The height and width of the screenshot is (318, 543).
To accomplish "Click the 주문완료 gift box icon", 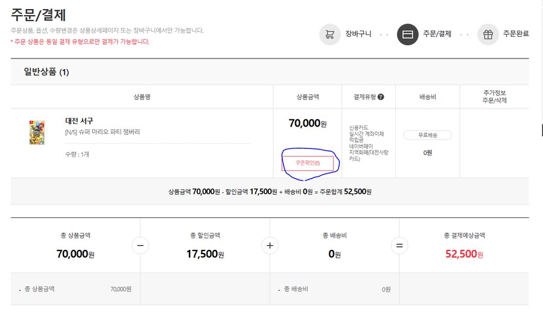I will click(x=487, y=34).
